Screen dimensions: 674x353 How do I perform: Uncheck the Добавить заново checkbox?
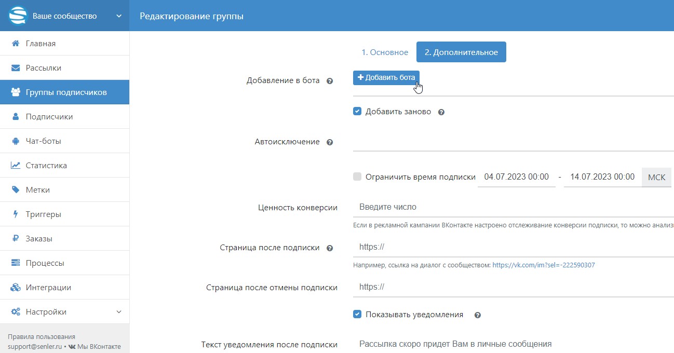[357, 111]
